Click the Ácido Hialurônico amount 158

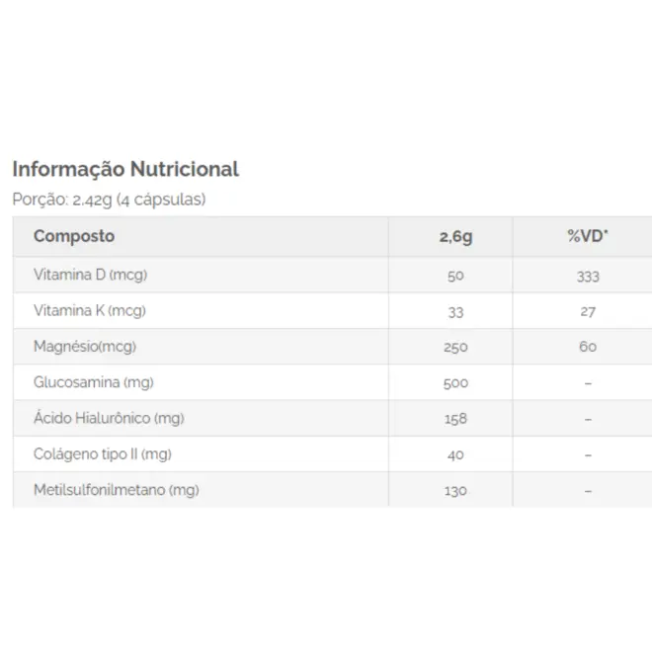click(455, 419)
